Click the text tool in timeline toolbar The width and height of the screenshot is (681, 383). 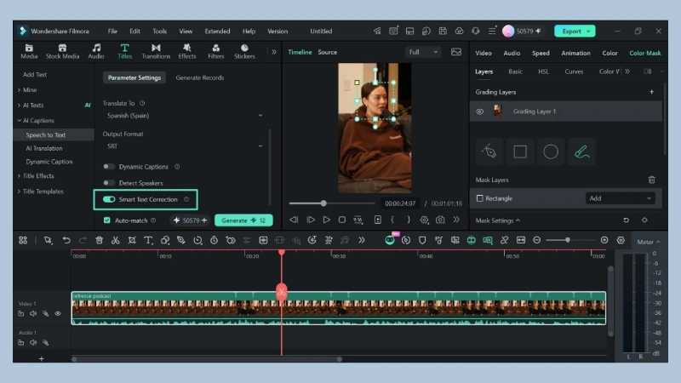(x=148, y=240)
